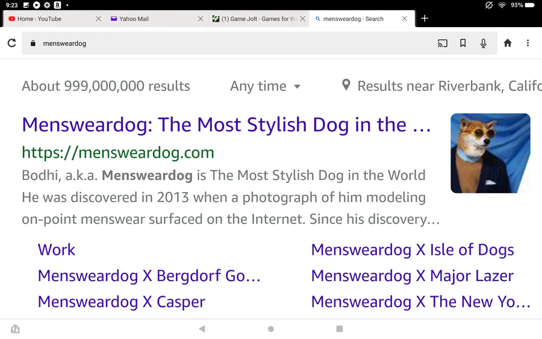Tap the settings gear notification icon
Viewport: 542px width, 339px height.
[46, 5]
